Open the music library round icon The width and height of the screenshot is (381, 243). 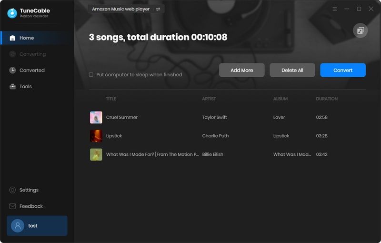click(x=360, y=30)
